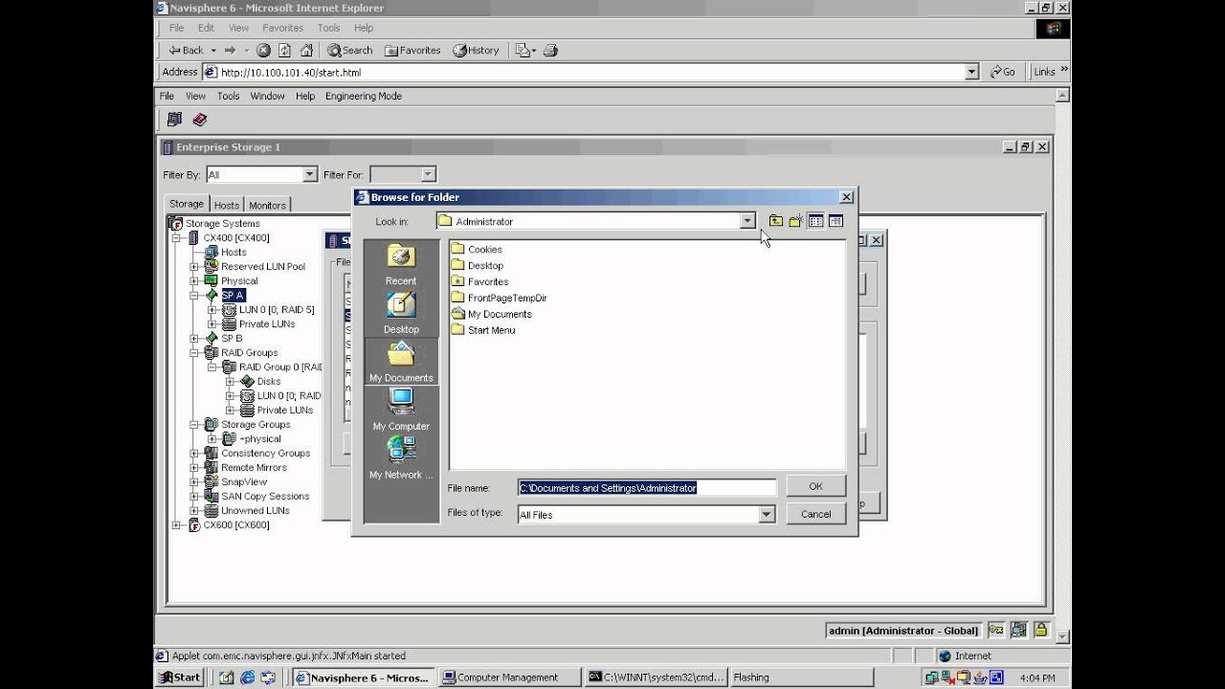Select the Desktop folder in list
This screenshot has height=689, width=1225.
pyautogui.click(x=478, y=265)
